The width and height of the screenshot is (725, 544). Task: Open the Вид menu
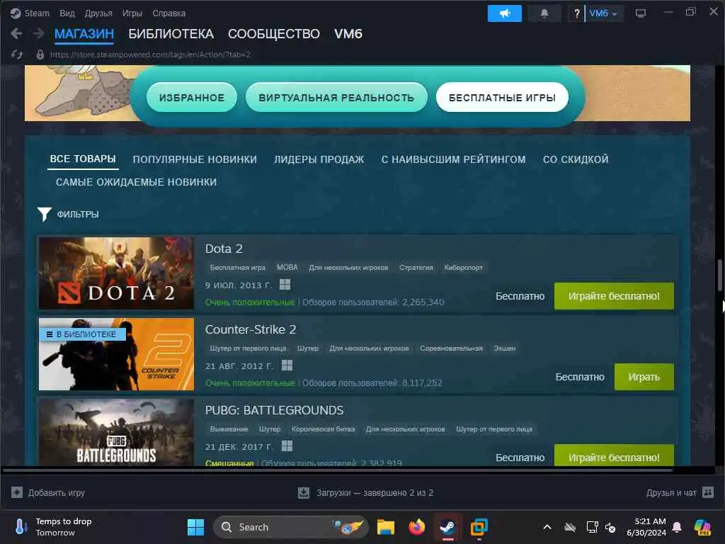point(67,13)
